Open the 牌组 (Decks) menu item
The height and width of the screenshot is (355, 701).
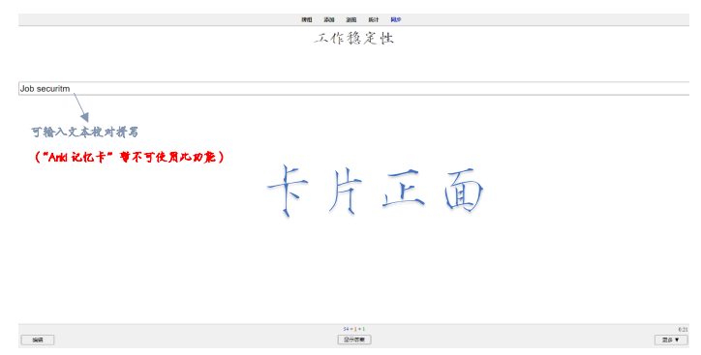306,19
